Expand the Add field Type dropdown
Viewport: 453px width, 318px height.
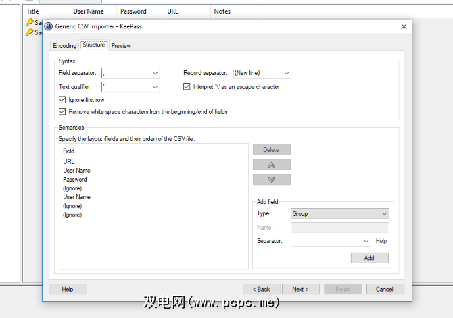click(x=339, y=214)
